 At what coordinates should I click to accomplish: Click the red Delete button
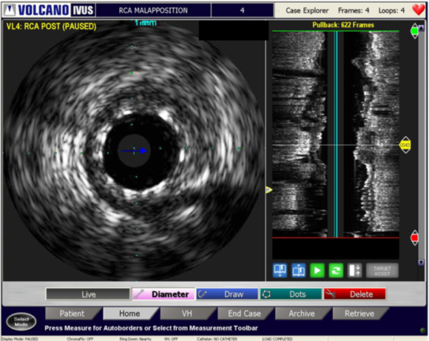[355, 294]
